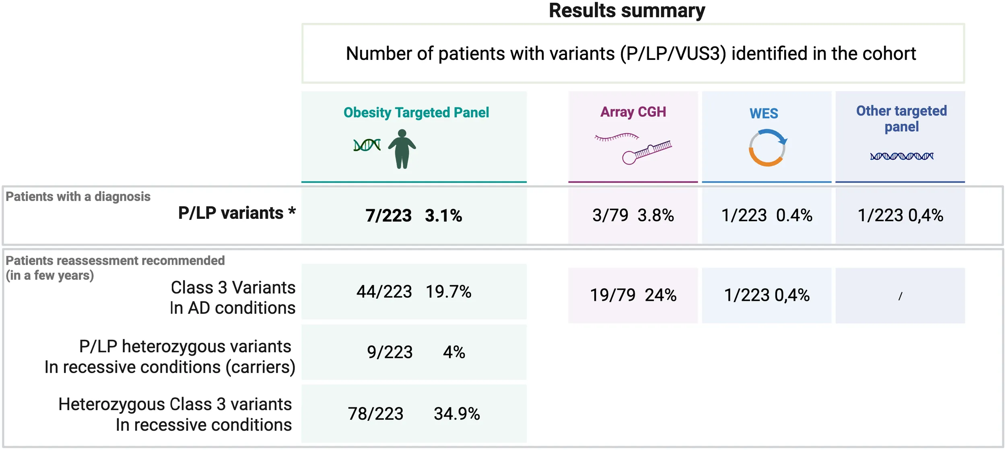Click the Array CGH probe strand icon
The width and height of the screenshot is (1006, 450).
click(x=616, y=137)
